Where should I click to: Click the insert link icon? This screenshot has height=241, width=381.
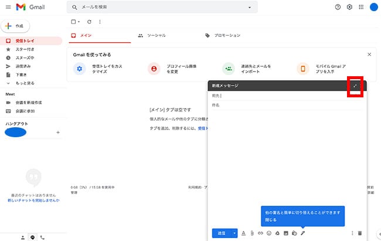tap(260, 233)
